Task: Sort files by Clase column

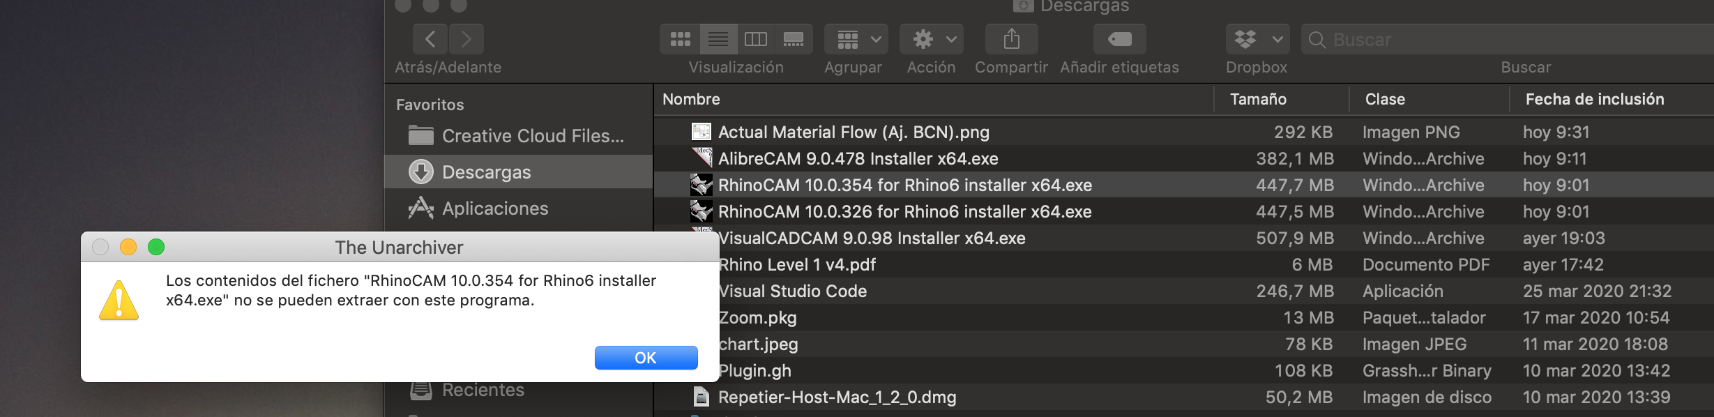Action: point(1429,99)
